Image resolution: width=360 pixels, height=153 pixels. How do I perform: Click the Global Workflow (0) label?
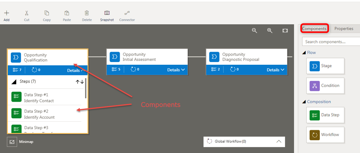coord(230,141)
